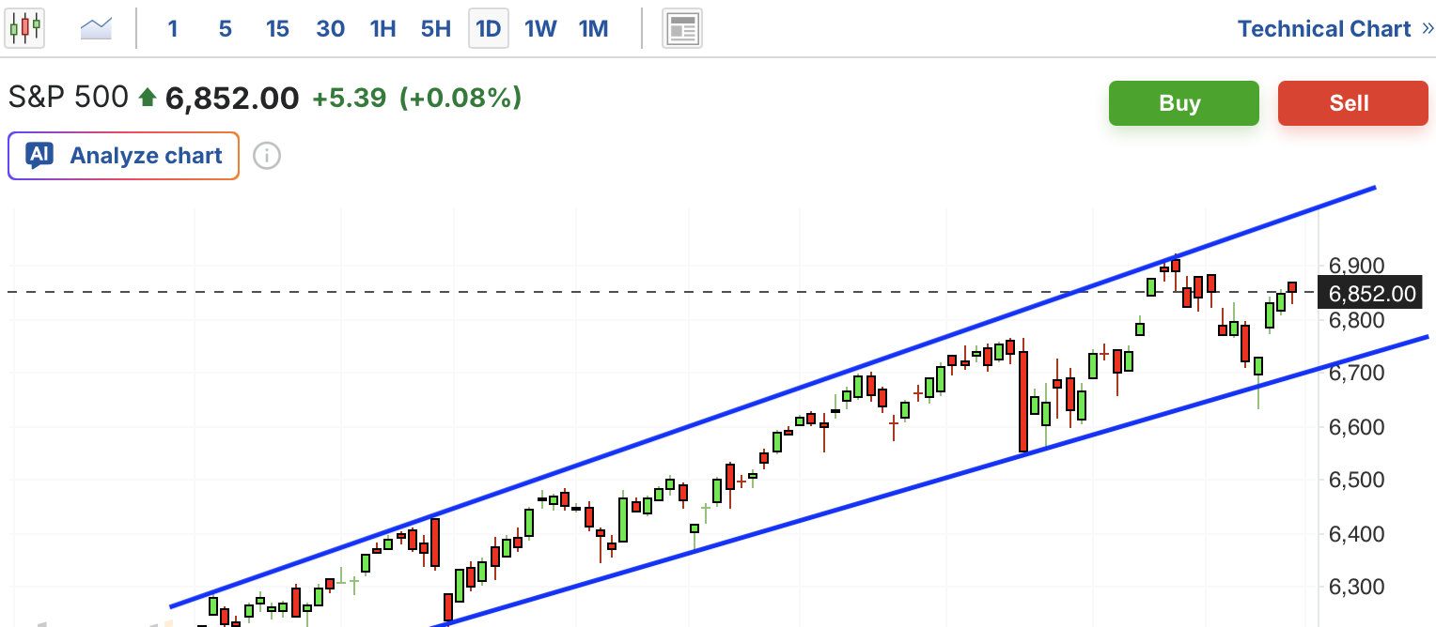Click the 6,300 price axis label
The image size is (1436, 627).
point(1358,588)
